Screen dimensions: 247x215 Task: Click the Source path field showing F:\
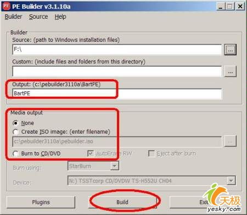click(x=117, y=49)
